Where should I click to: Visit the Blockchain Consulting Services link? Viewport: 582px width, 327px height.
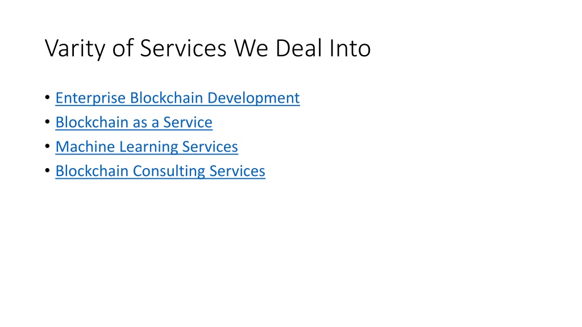point(160,171)
